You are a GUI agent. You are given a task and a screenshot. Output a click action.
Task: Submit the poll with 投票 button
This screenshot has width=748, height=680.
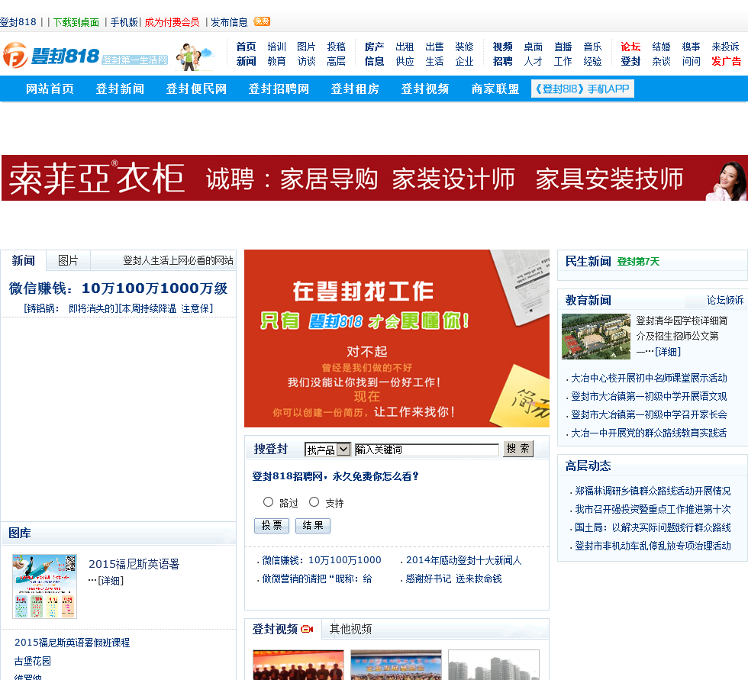click(x=272, y=526)
